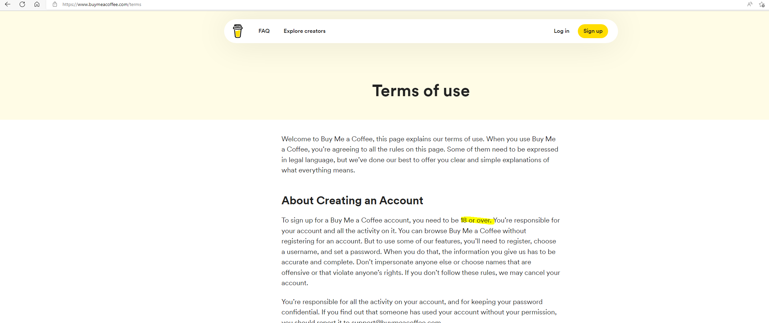Image resolution: width=769 pixels, height=323 pixels.
Task: Open the FAQ menu item
Action: tap(264, 31)
